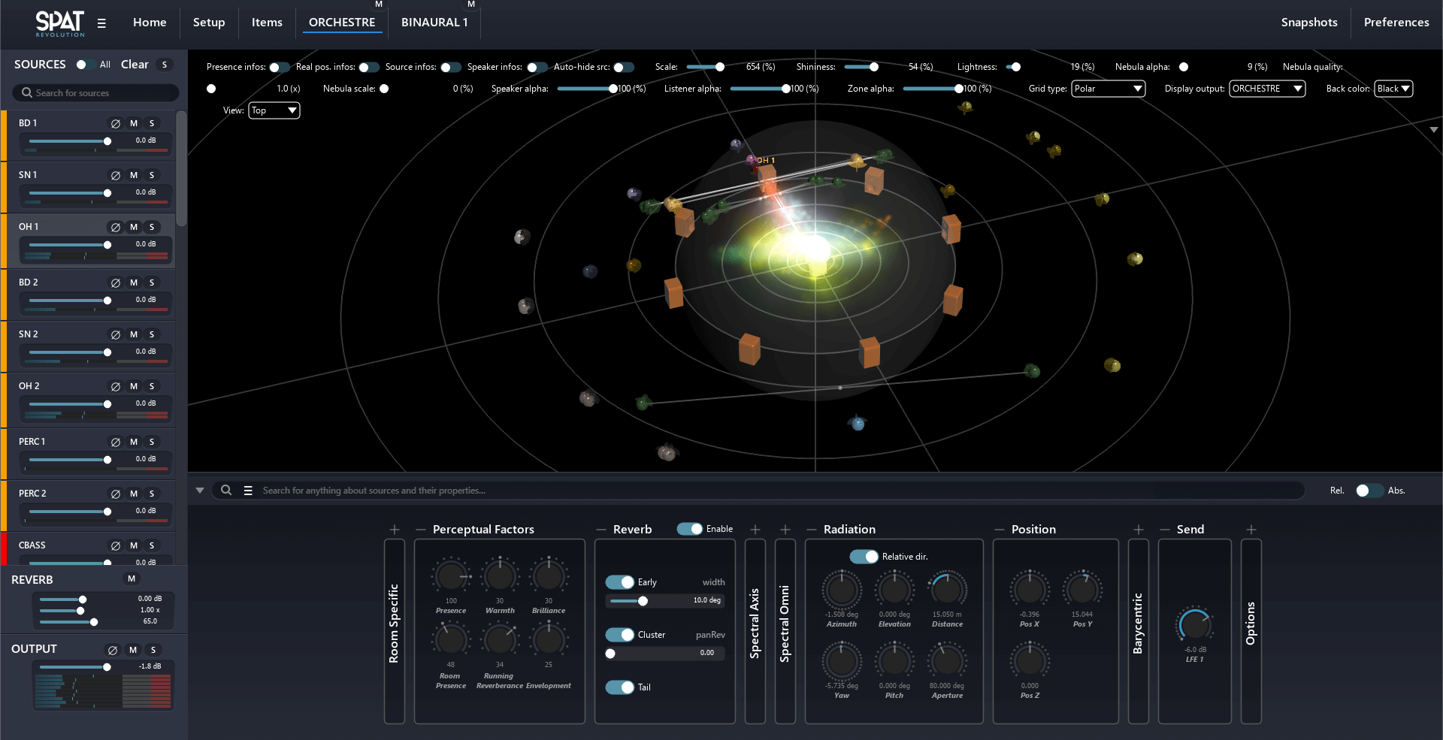Open the Grid type Polar dropdown
The width and height of the screenshot is (1443, 740).
1108,89
